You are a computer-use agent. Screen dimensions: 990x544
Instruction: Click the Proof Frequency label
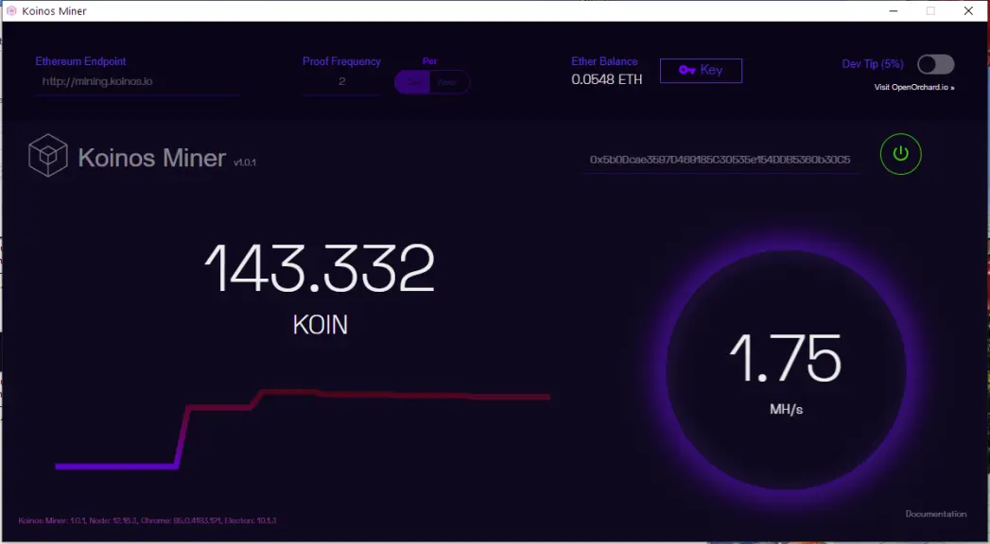tap(341, 61)
